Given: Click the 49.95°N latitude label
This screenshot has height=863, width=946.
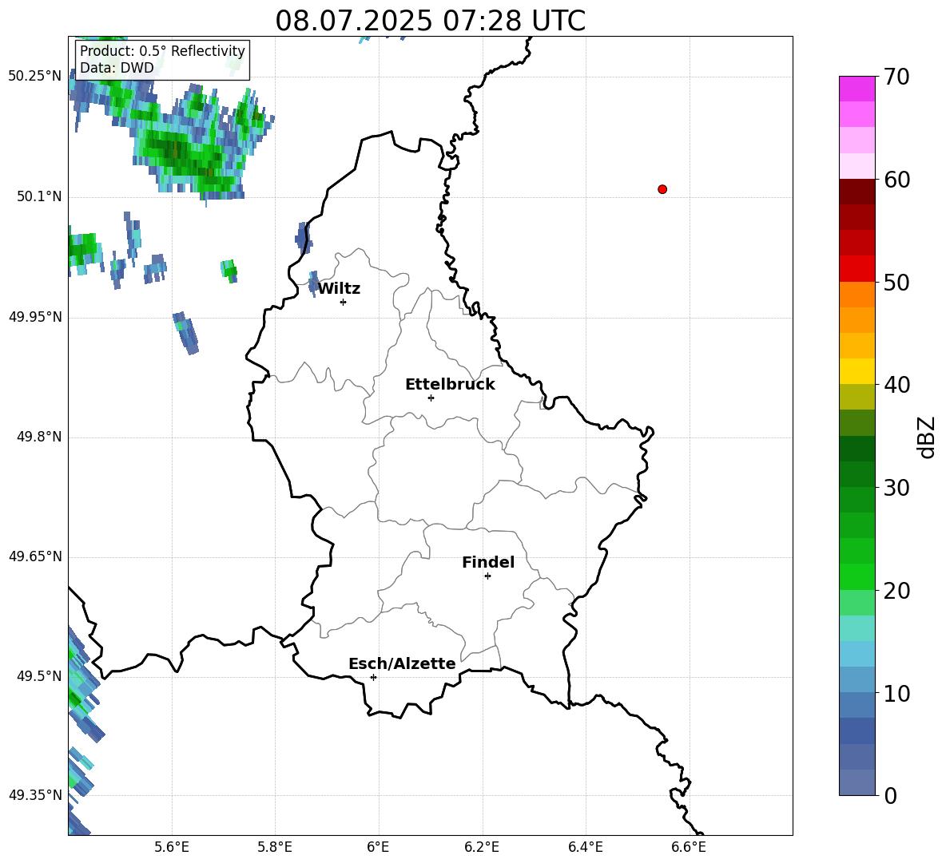Looking at the screenshot, I should (x=34, y=316).
